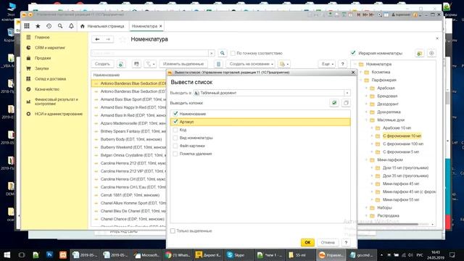Open CRM и маркетинг section
Screen dimensions: 464x261
click(50, 48)
